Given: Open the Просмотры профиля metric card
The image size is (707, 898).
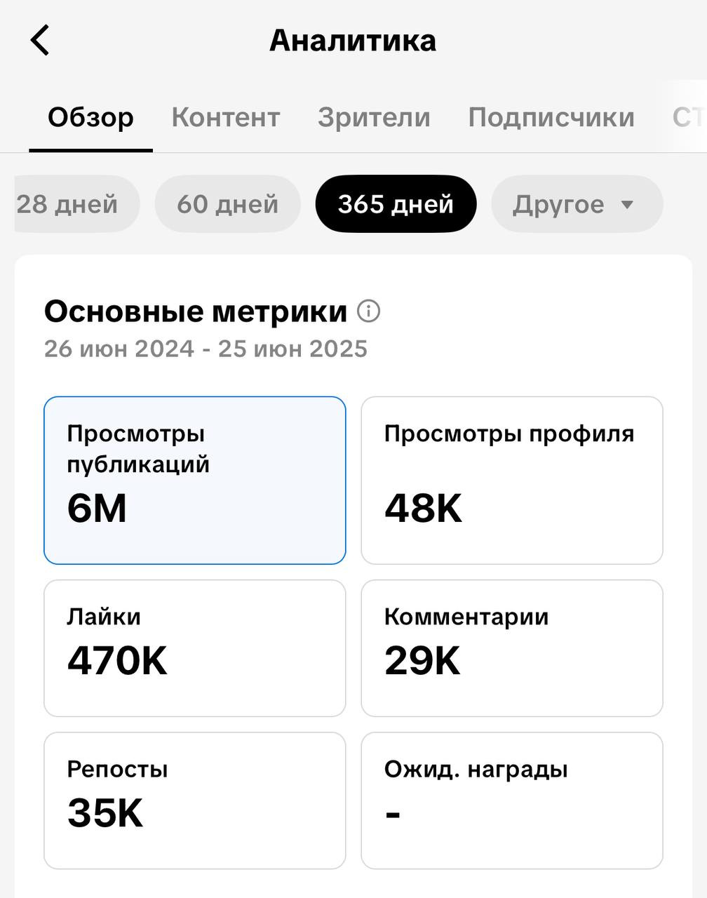Looking at the screenshot, I should pos(512,481).
